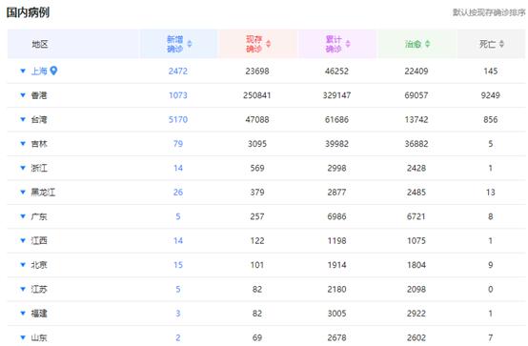The width and height of the screenshot is (528, 346).
Task: Click the 死亡 header label
Action: [488, 44]
